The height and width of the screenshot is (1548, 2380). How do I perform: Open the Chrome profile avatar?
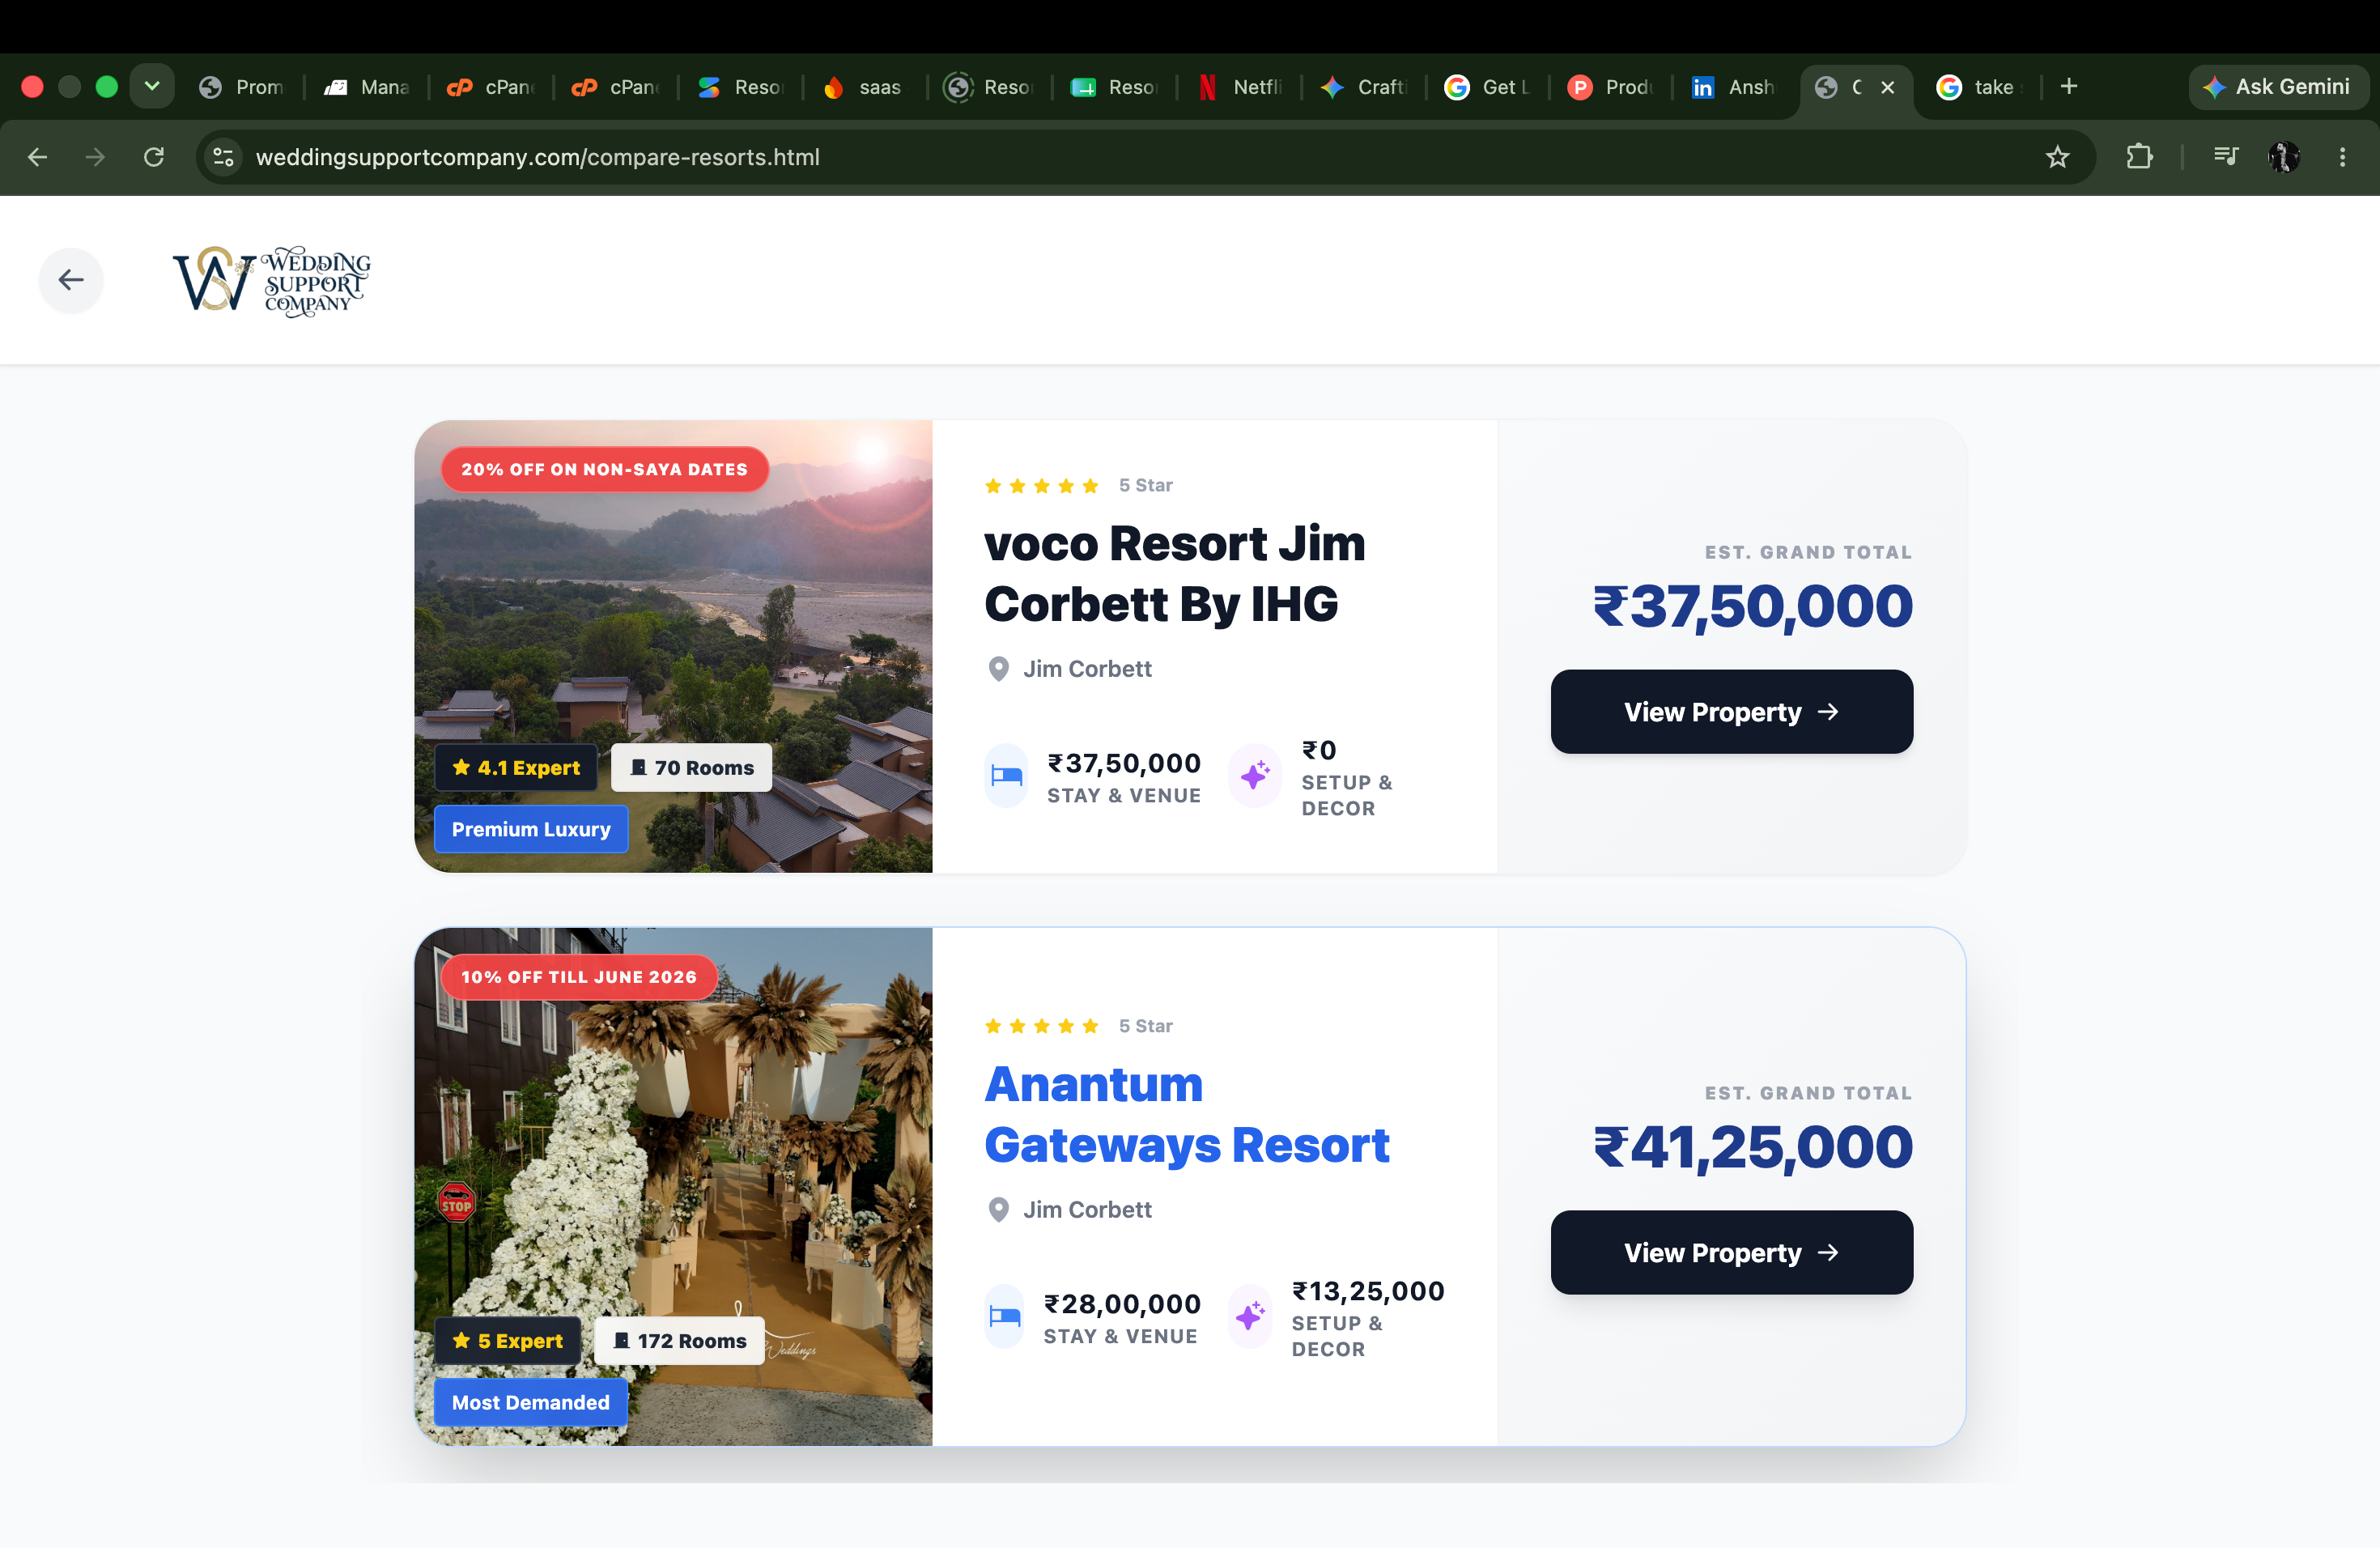point(2284,157)
